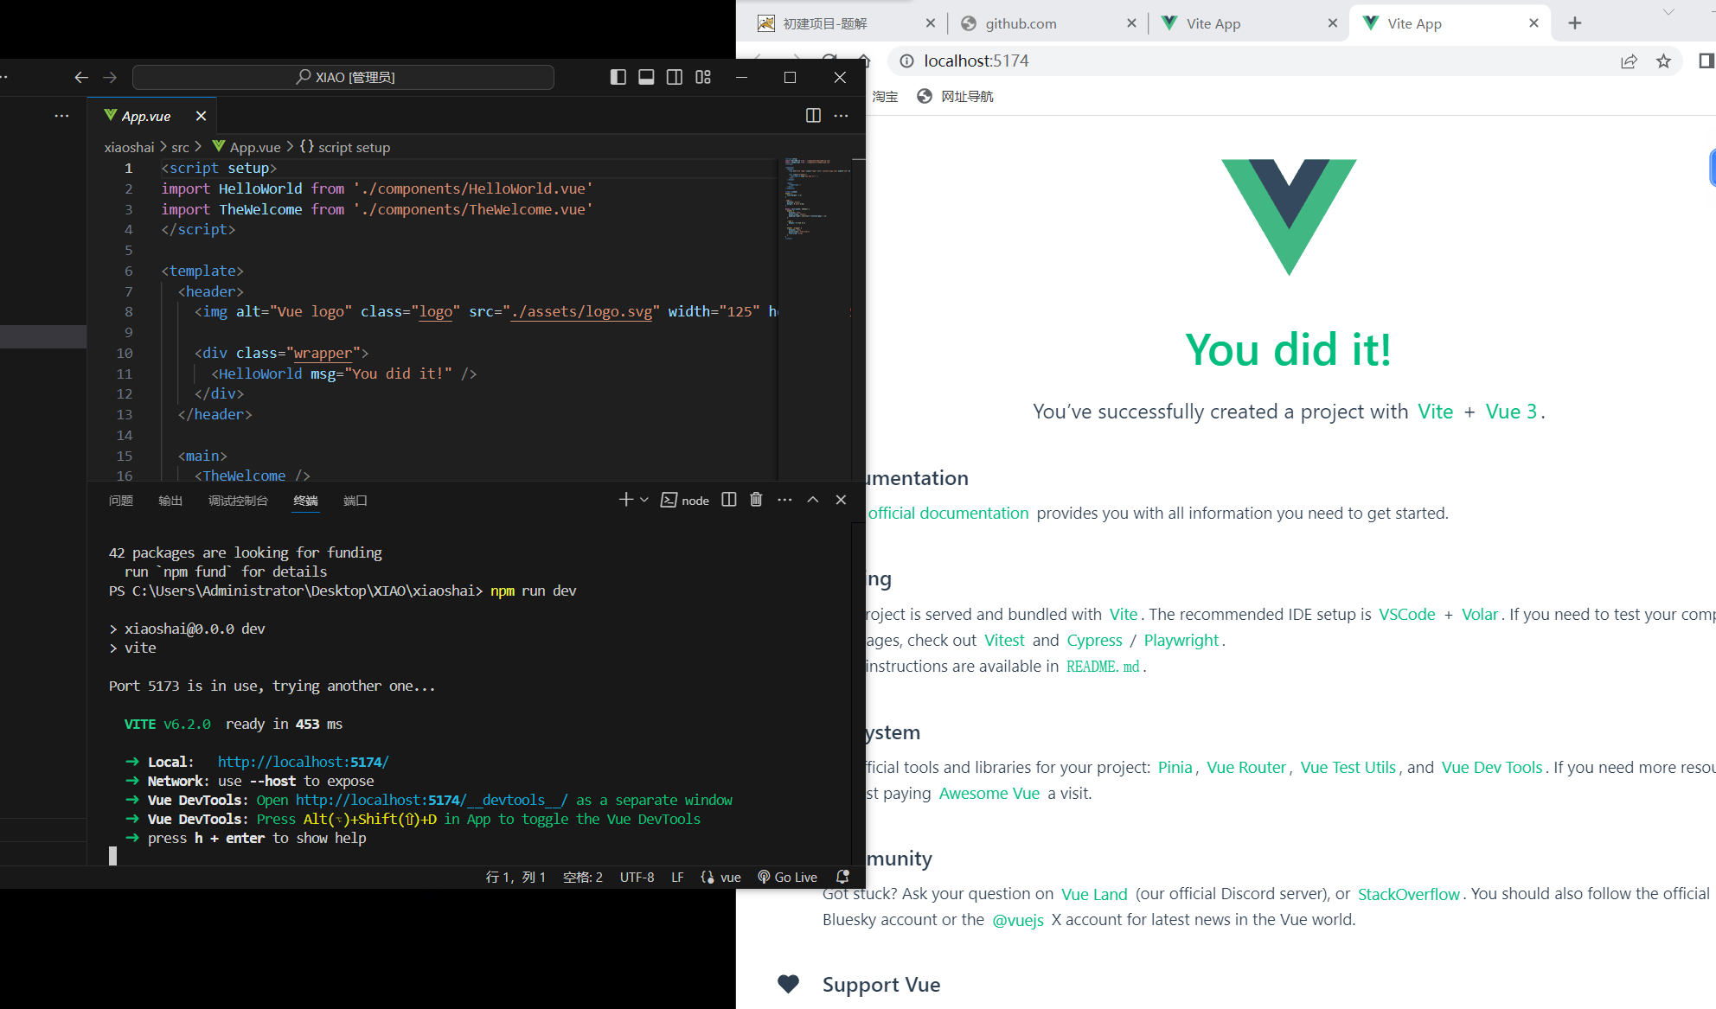Open notifications bell in status bar
The width and height of the screenshot is (1716, 1009).
[842, 877]
